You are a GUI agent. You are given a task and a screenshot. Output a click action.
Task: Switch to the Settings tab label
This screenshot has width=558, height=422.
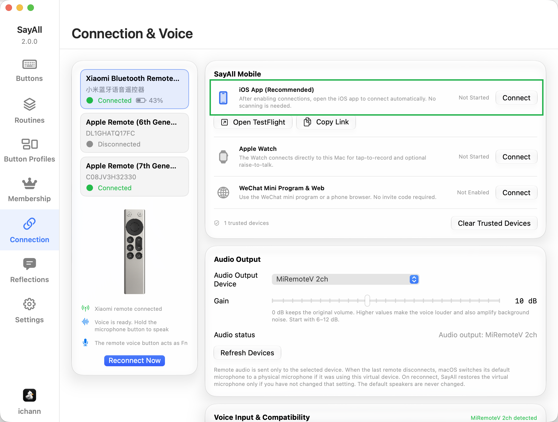(x=30, y=320)
